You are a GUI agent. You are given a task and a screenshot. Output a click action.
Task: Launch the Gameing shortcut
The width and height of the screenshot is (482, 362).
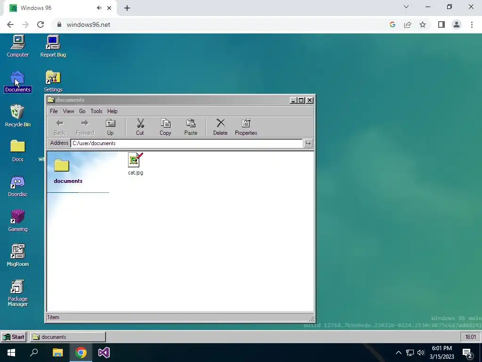tap(17, 221)
